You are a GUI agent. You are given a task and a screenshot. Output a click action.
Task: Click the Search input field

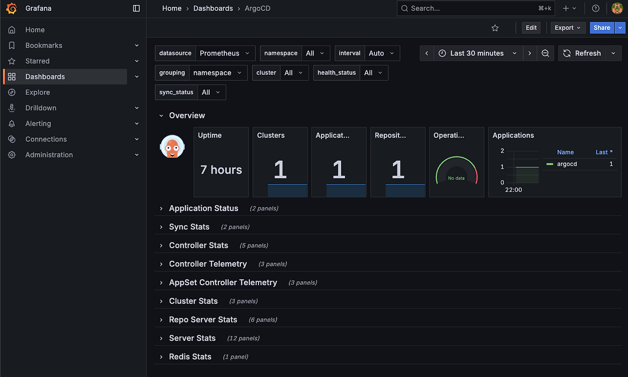476,8
